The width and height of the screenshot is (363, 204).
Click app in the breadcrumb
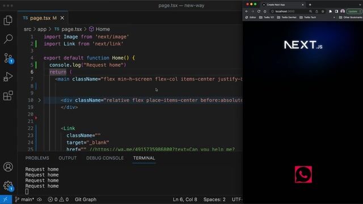42,29
